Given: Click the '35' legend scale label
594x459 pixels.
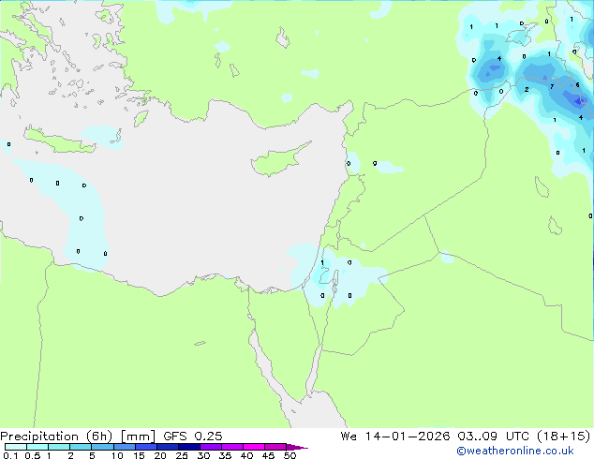Looking at the screenshot, I should coord(225,455).
